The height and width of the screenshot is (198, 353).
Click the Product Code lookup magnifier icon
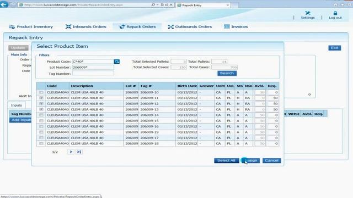pos(116,62)
